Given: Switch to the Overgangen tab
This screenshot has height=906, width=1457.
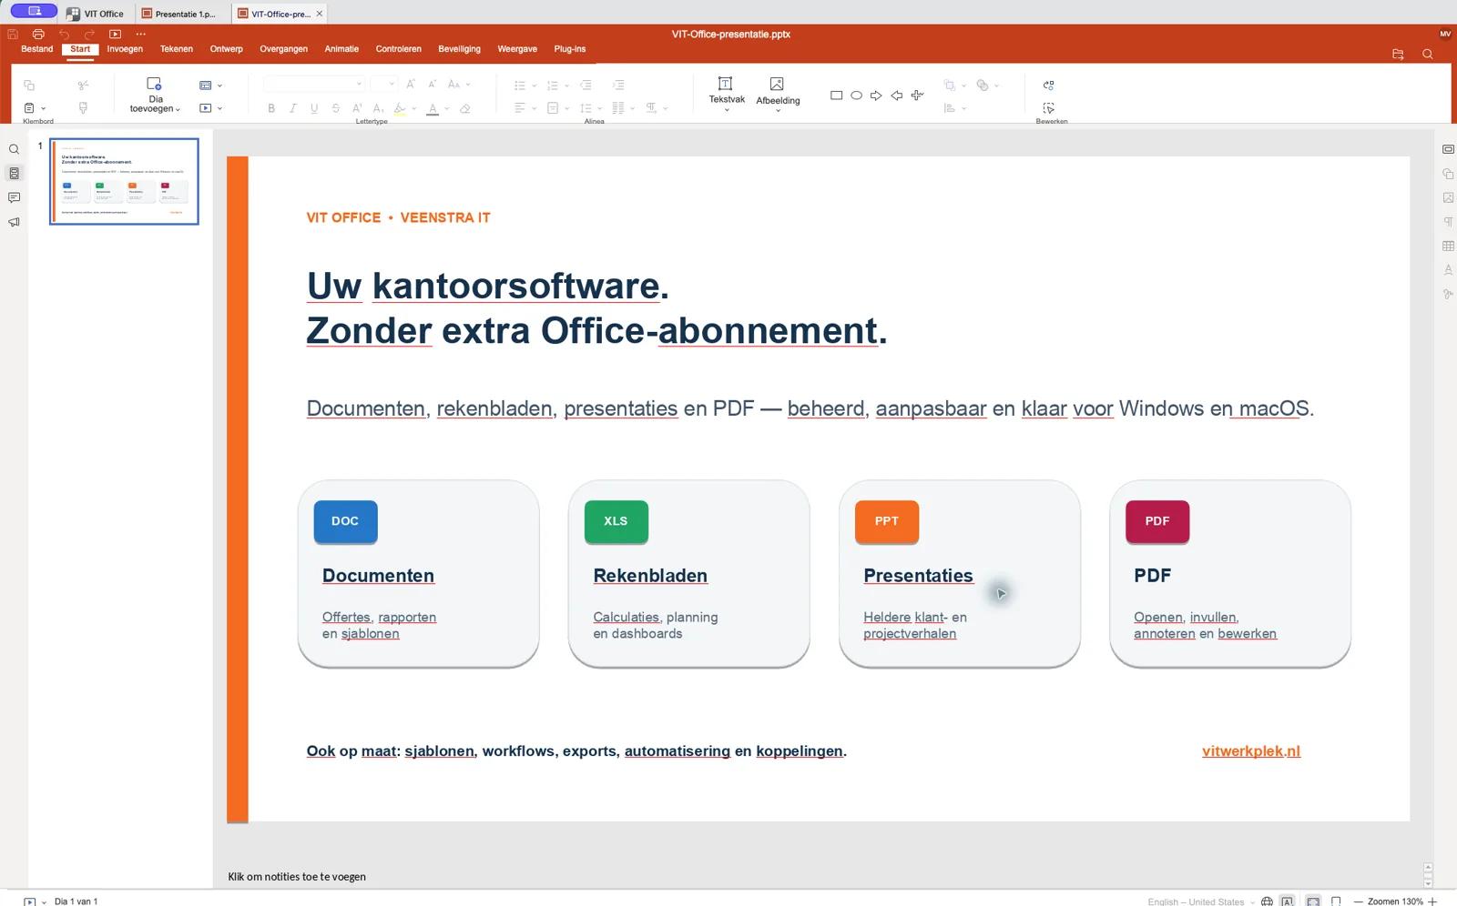Looking at the screenshot, I should coord(284,49).
